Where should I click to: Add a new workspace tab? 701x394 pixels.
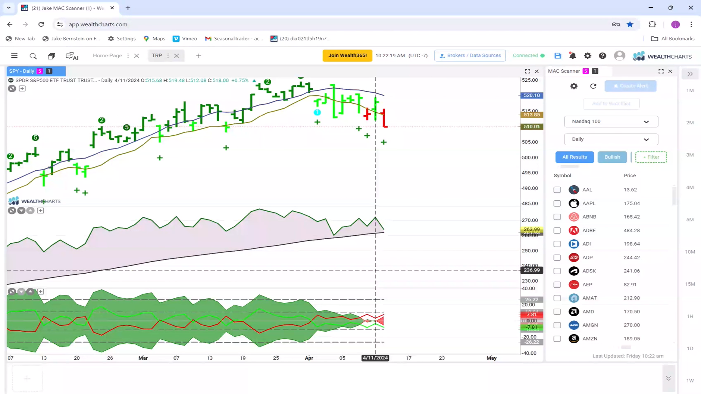tap(199, 56)
